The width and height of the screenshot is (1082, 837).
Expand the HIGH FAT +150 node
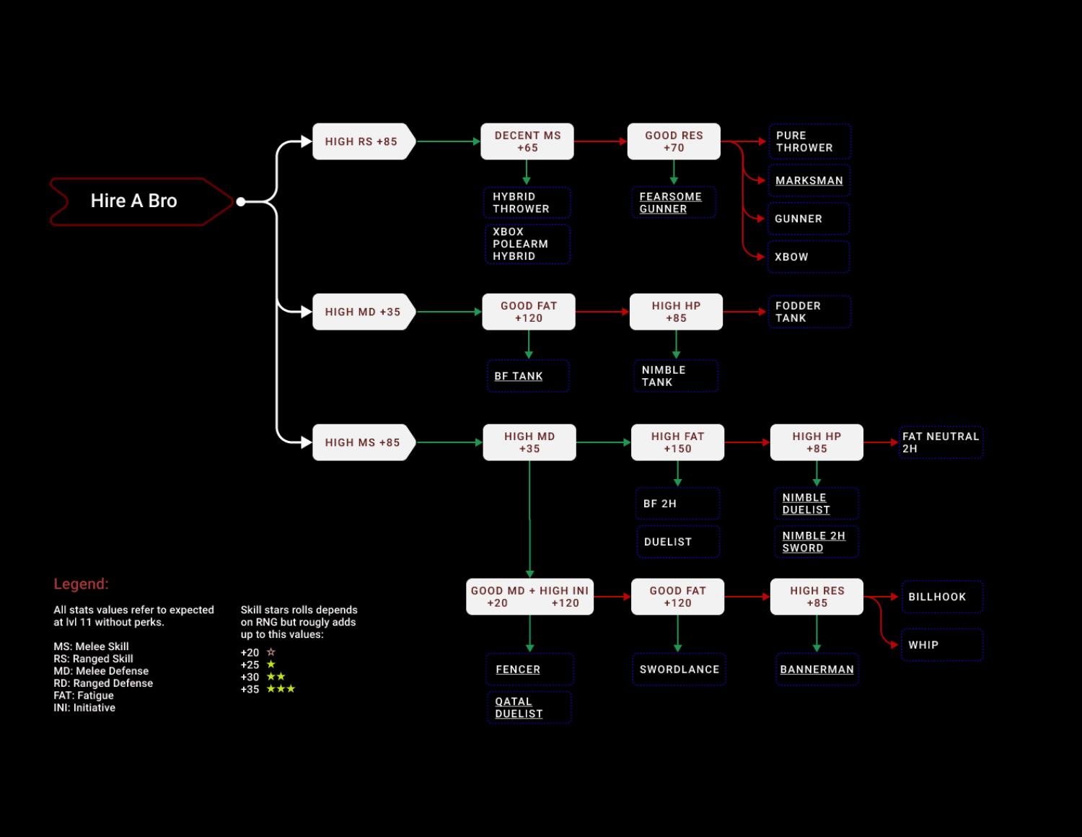(676, 442)
